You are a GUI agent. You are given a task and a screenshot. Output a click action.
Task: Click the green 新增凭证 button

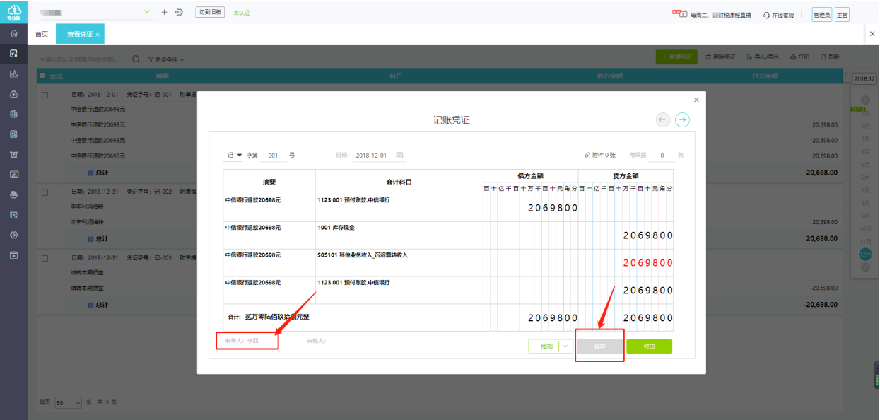676,57
